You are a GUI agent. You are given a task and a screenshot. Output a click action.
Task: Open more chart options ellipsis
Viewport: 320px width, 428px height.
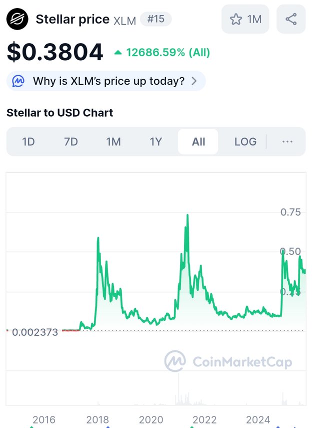click(x=287, y=142)
